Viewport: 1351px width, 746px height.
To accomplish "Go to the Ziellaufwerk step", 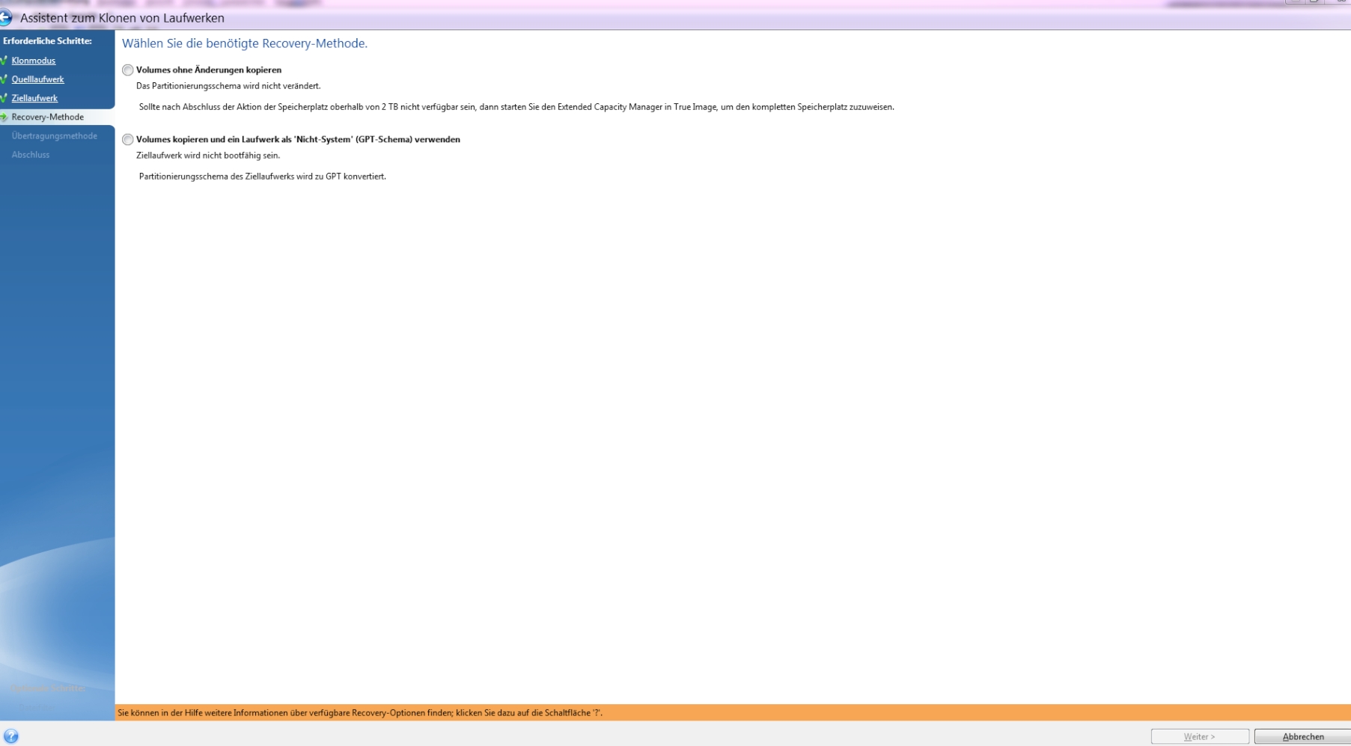I will click(34, 98).
